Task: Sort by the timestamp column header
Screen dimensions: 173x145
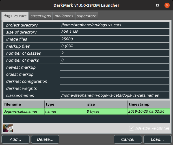Action: pos(148,104)
